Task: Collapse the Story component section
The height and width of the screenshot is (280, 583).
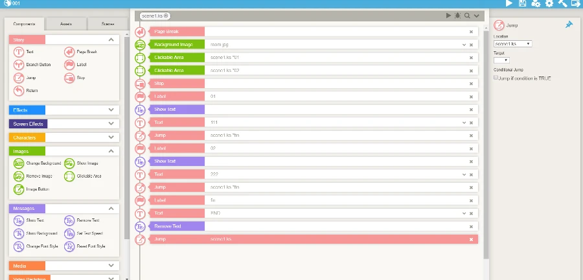Action: 111,40
